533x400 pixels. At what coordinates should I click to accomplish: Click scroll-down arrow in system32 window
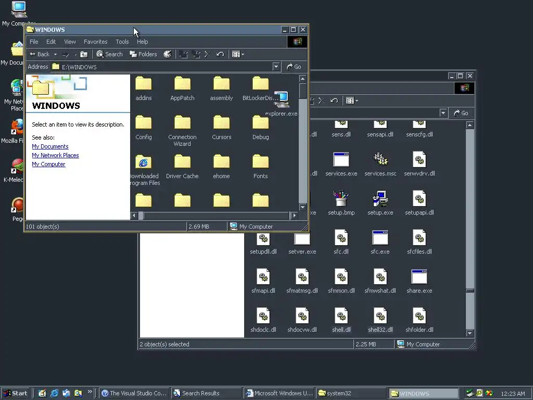[470, 333]
